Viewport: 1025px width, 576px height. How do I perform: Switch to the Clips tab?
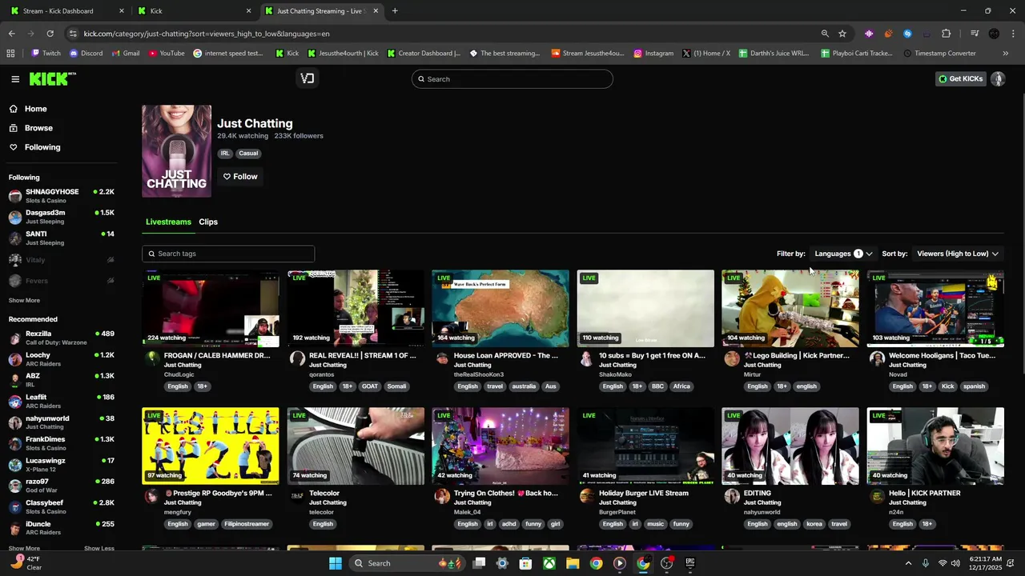point(208,222)
